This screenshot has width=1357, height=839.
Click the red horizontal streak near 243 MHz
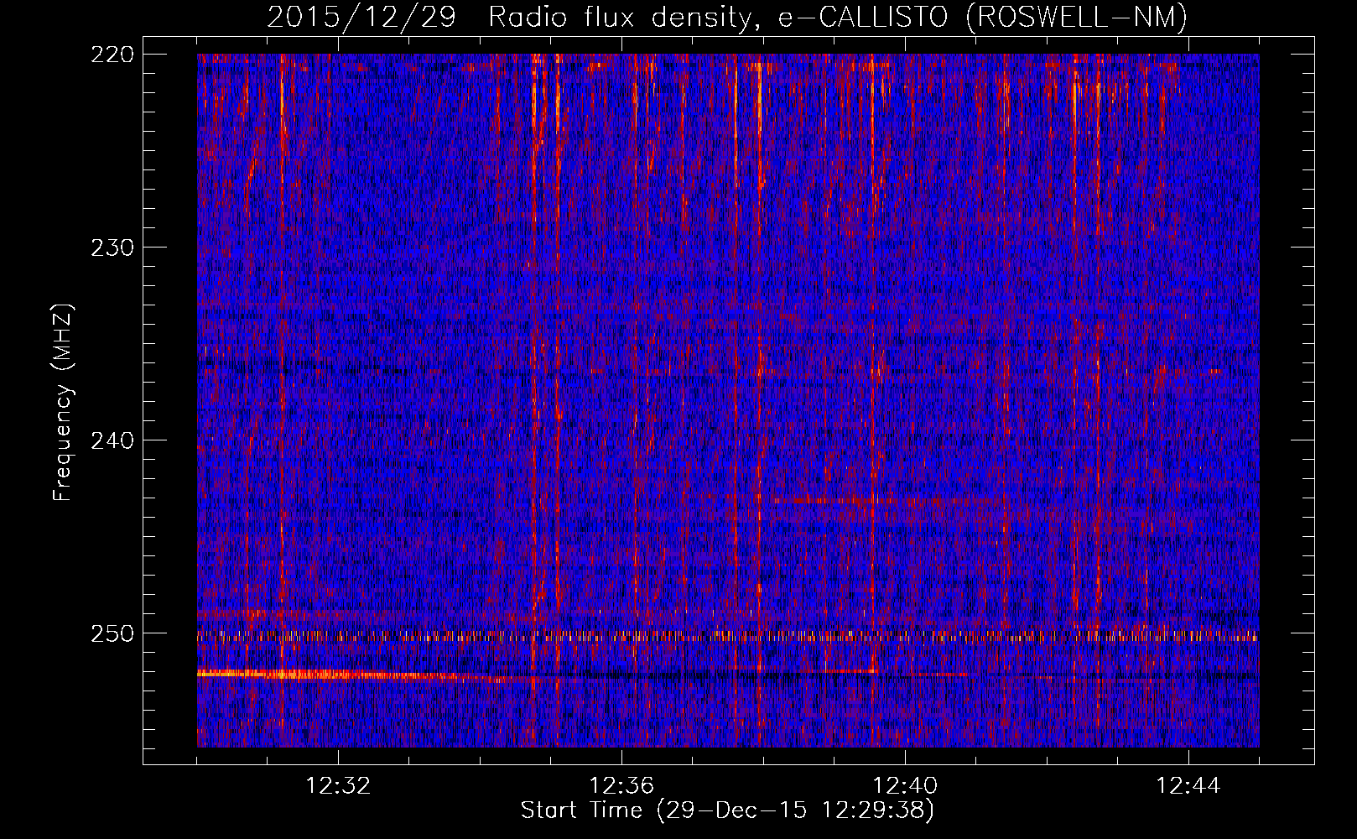(x=889, y=501)
